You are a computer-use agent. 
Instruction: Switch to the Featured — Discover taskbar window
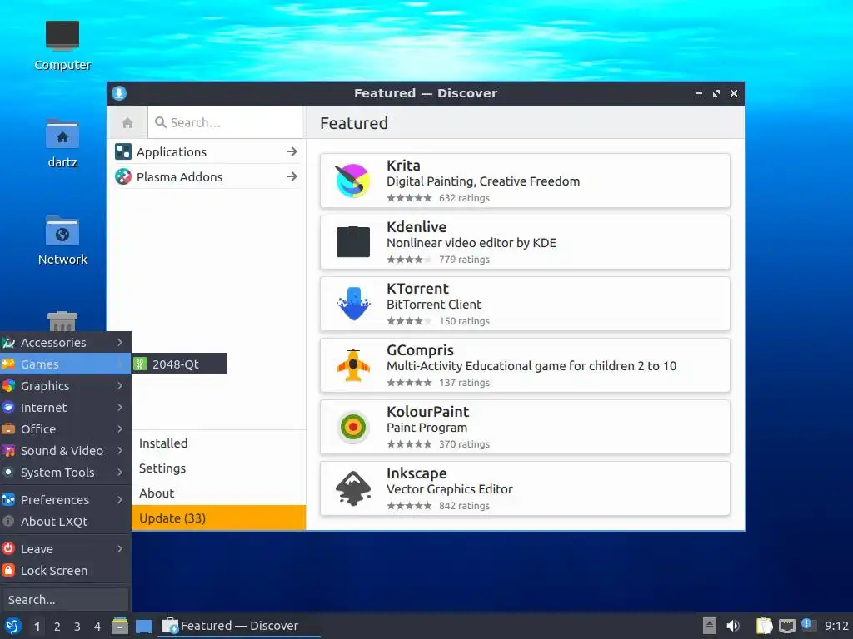pyautogui.click(x=239, y=626)
